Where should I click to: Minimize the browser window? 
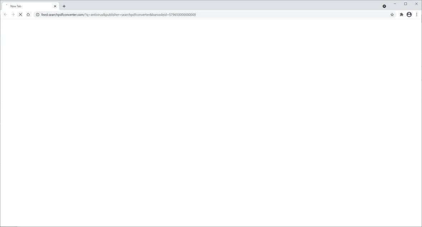395,4
